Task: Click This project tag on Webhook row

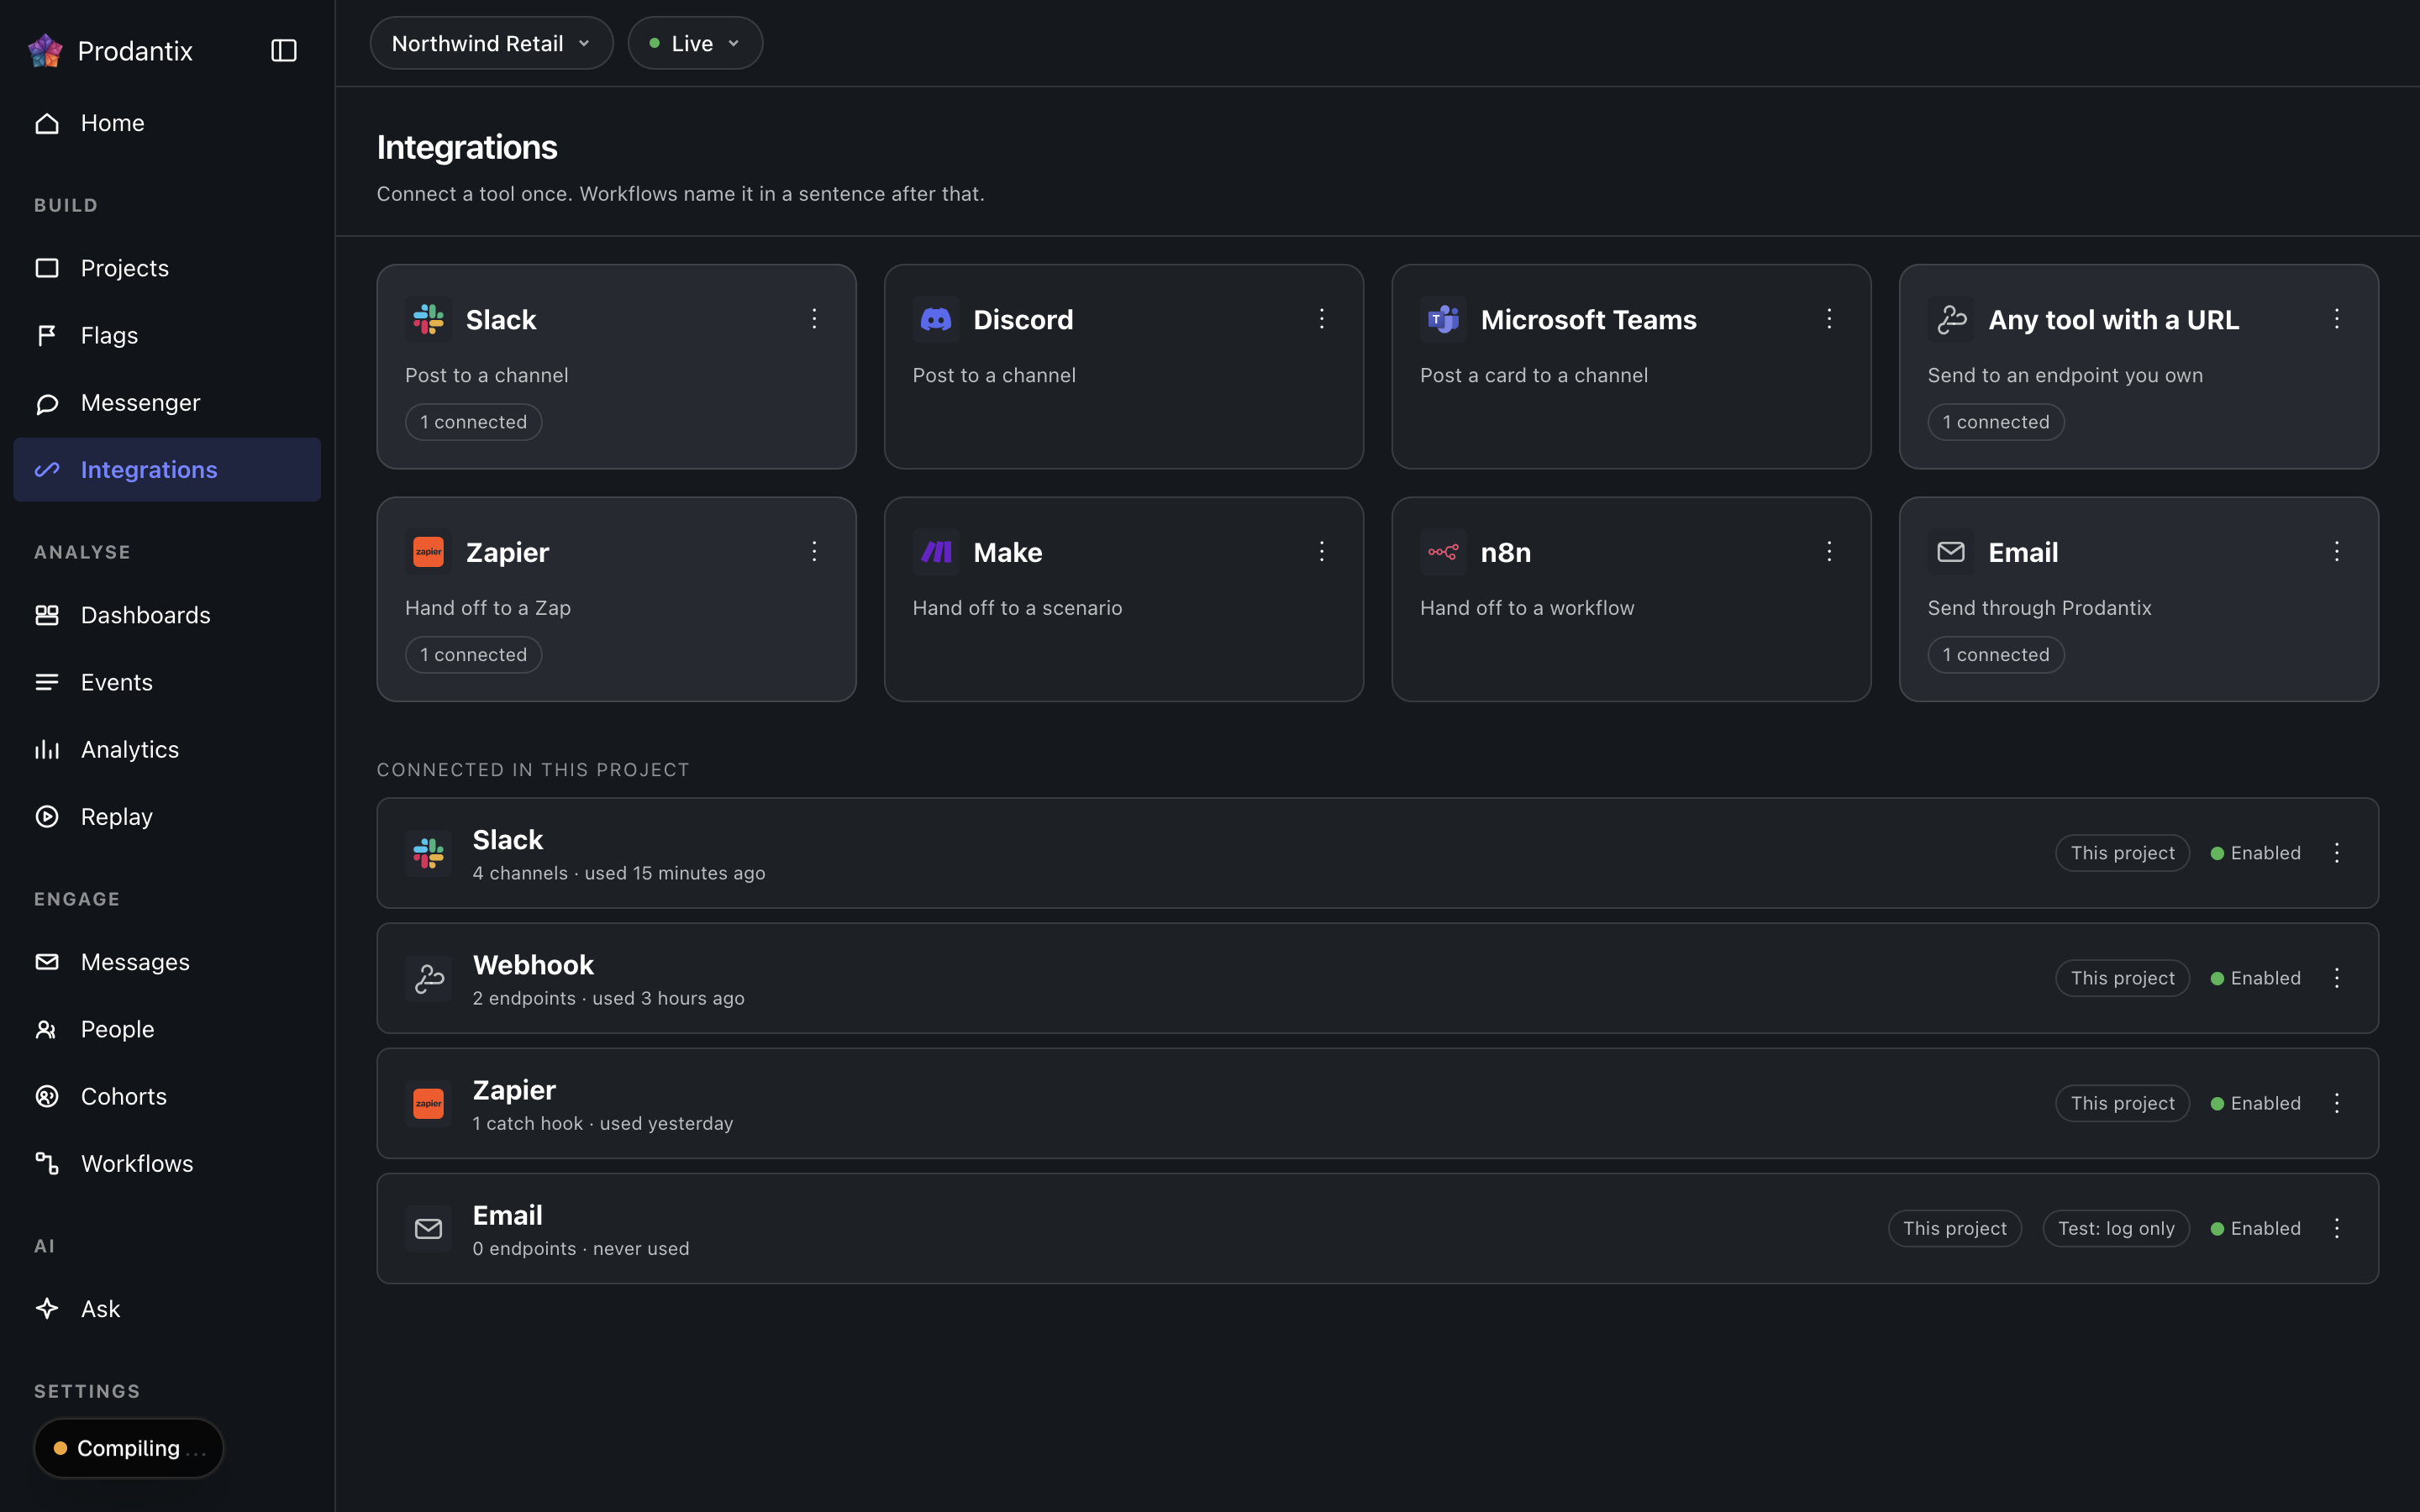Action: click(2122, 978)
